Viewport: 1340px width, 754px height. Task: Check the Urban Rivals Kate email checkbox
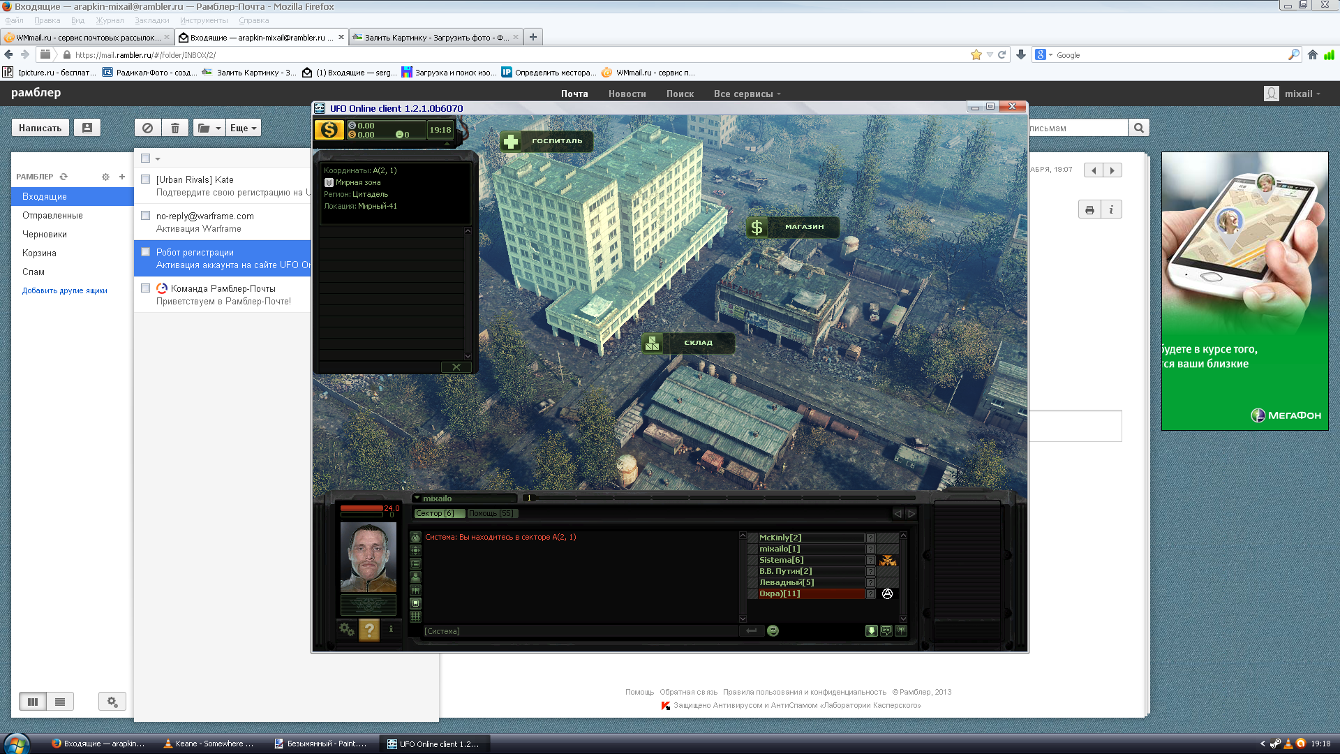[146, 179]
